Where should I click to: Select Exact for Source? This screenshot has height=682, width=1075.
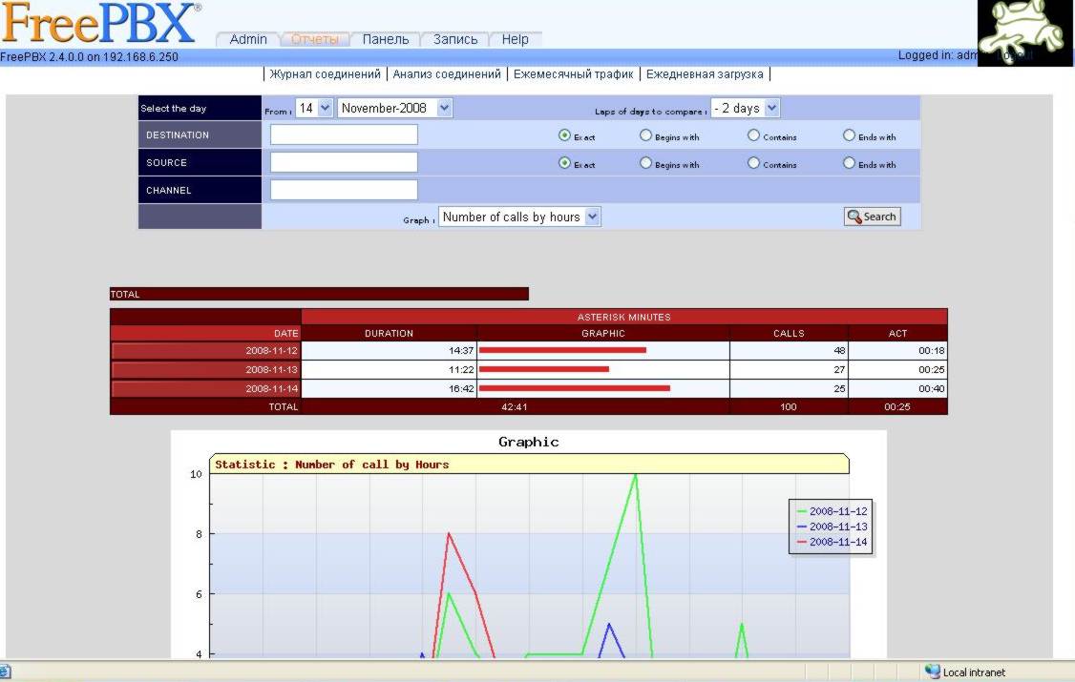click(x=564, y=163)
